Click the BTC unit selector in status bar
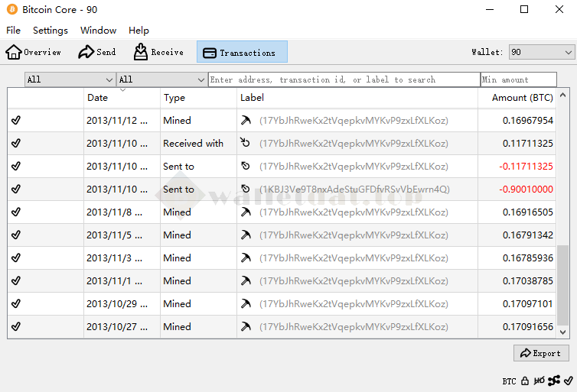Viewport: 577px width, 392px height. [x=509, y=381]
